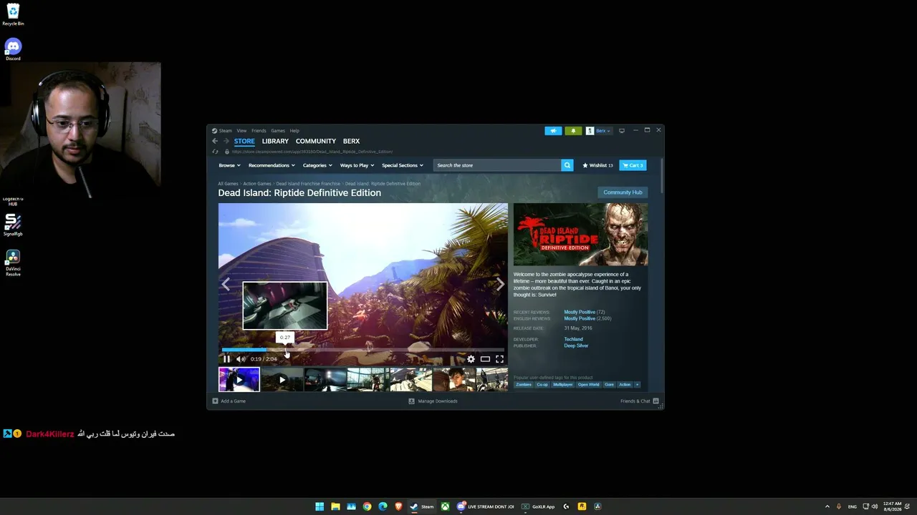Open Discord on the desktop

coord(13,49)
